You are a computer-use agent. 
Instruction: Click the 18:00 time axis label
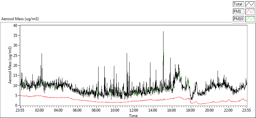pyautogui.click(x=190, y=110)
